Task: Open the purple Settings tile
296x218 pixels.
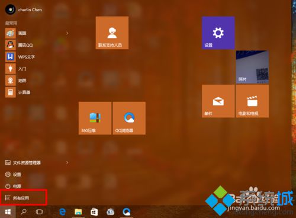Action: tap(218, 33)
